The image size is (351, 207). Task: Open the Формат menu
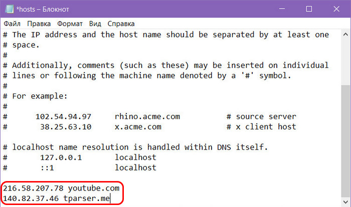70,23
